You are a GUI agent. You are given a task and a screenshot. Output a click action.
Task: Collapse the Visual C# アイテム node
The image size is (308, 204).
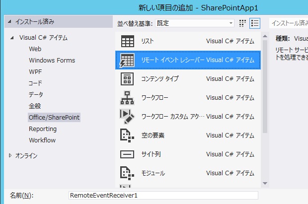pyautogui.click(x=12, y=38)
